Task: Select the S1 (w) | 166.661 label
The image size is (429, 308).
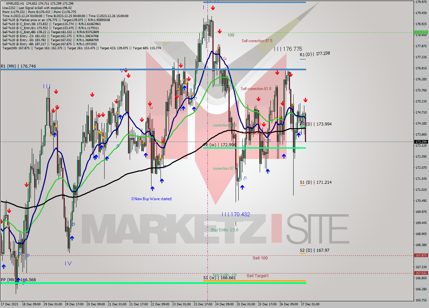Action: [220, 278]
